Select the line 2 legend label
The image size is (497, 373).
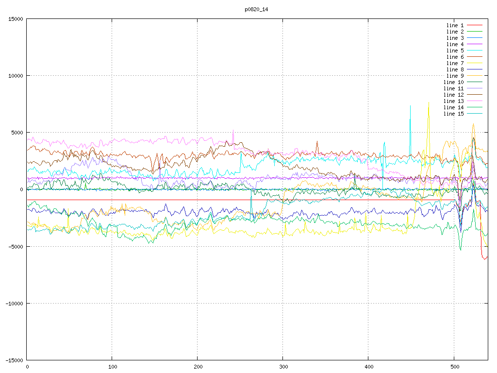pos(455,32)
